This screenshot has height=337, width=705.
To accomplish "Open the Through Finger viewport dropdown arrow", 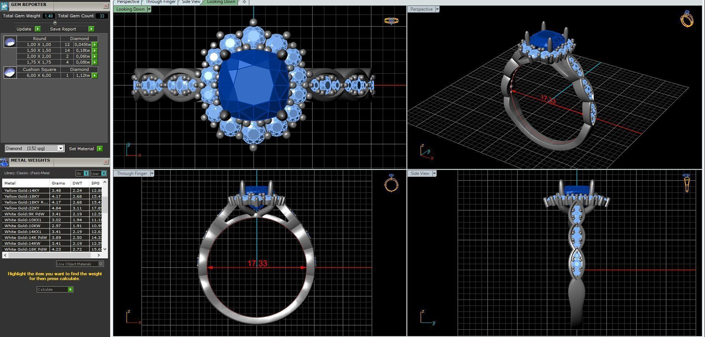I will point(152,173).
